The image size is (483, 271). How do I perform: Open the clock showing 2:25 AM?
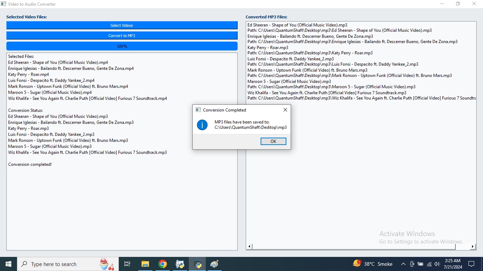point(453,264)
